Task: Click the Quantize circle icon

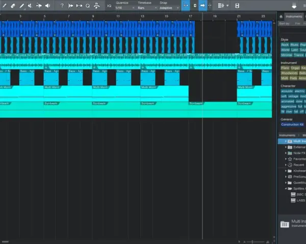Action: (x=88, y=6)
